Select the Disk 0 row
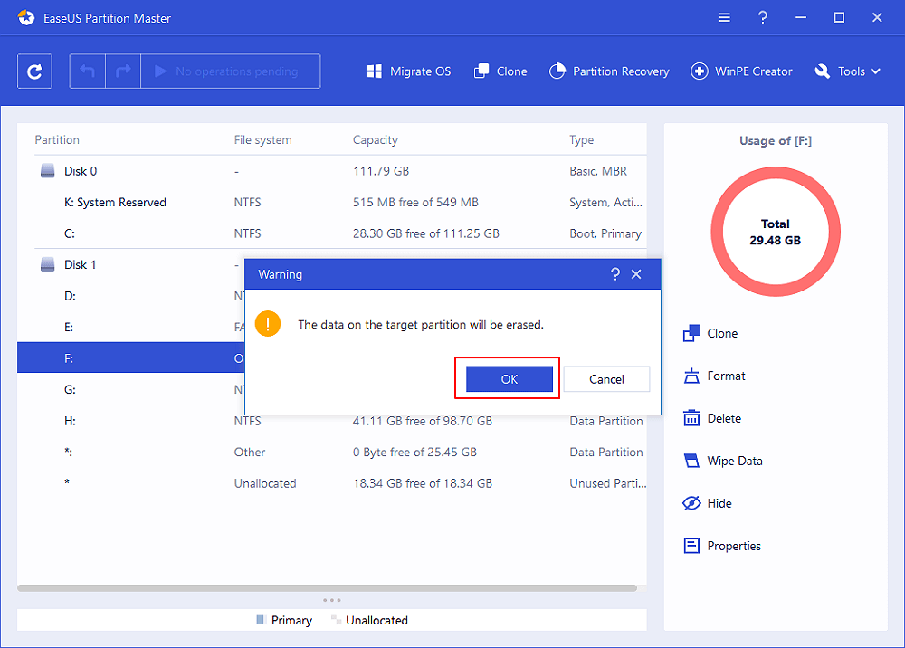 [332, 171]
